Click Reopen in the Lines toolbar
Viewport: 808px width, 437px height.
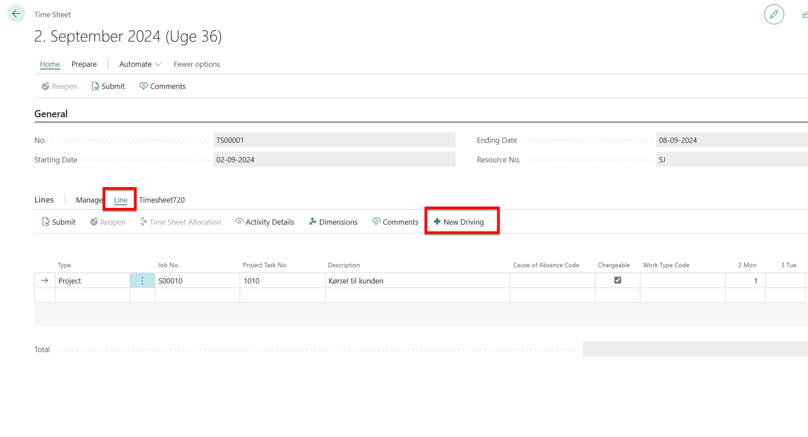pos(108,222)
